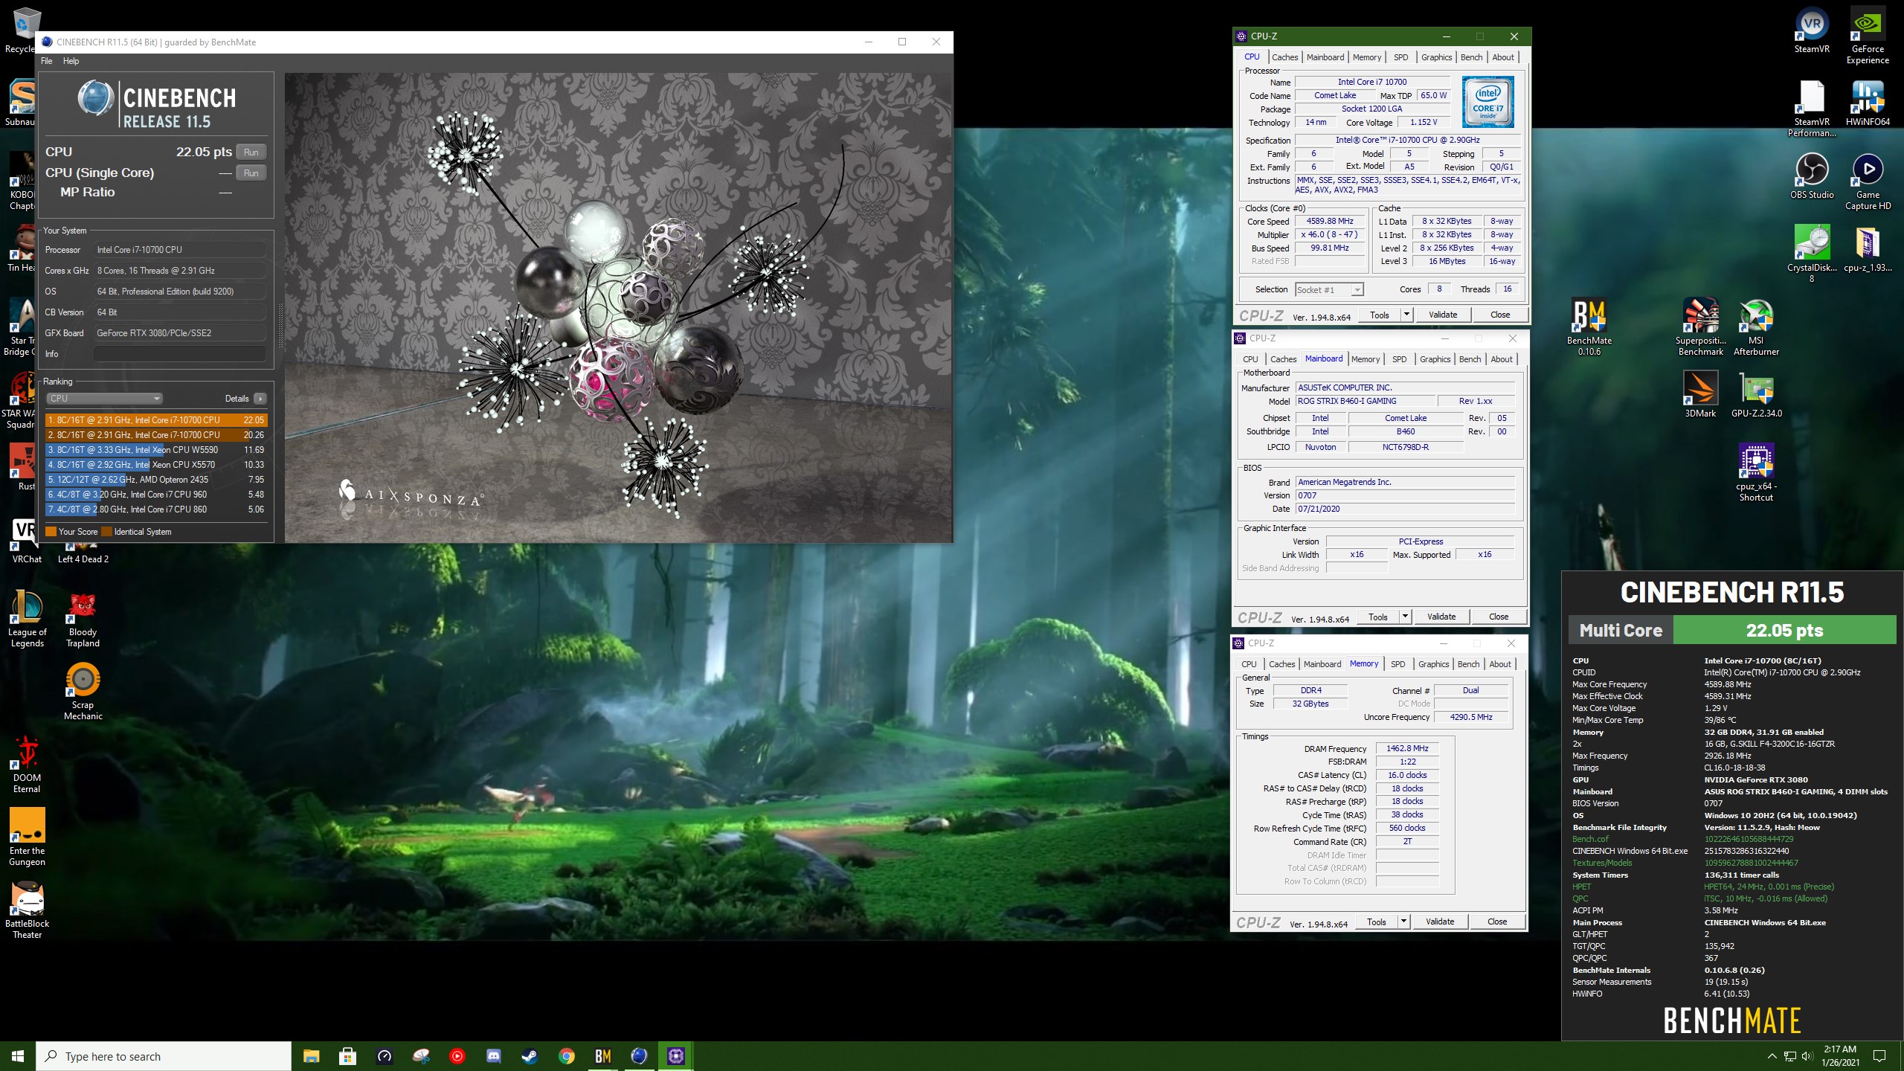Switch to Bench tab in top CPU-Z window
The image size is (1904, 1071).
1471,57
